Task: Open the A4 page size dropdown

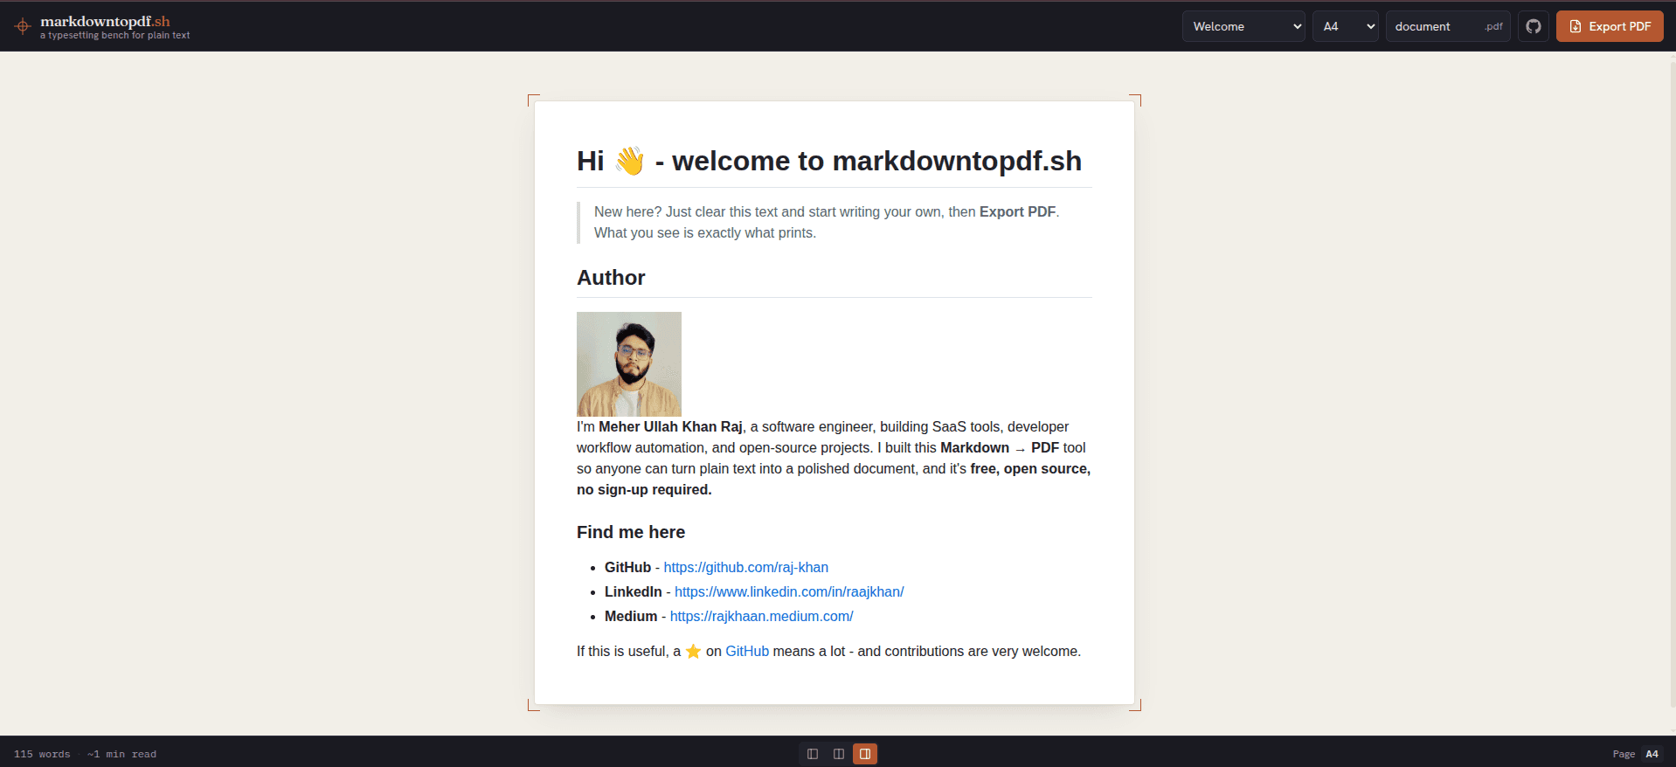Action: point(1346,26)
